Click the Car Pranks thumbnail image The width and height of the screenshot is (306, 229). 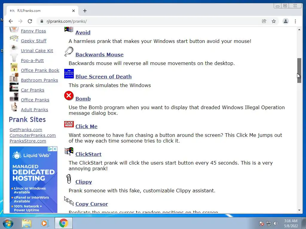click(14, 87)
